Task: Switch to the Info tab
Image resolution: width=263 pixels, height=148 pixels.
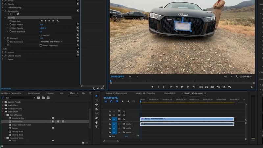Action: click(61, 93)
